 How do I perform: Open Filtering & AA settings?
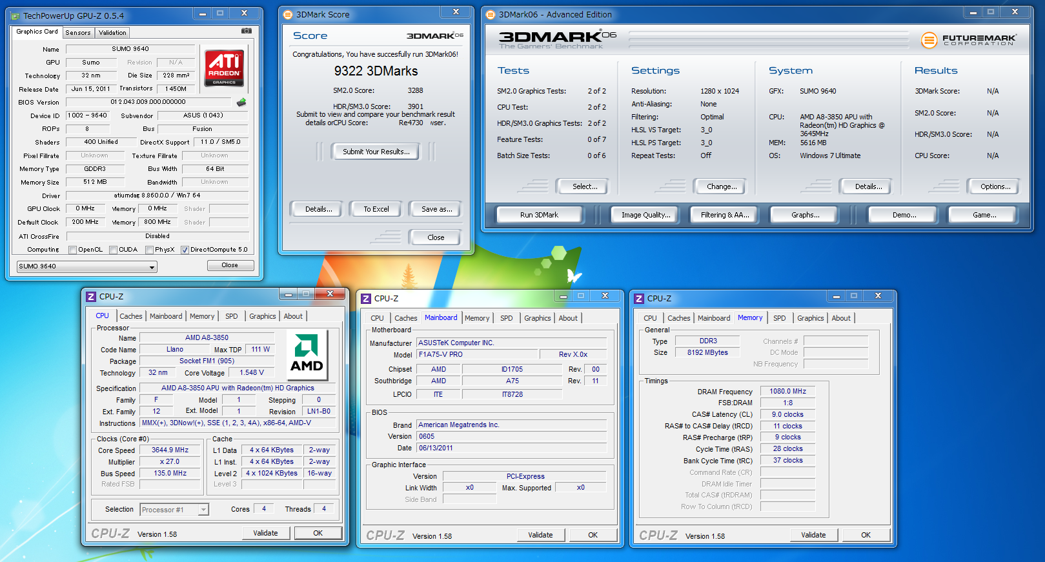click(x=725, y=215)
